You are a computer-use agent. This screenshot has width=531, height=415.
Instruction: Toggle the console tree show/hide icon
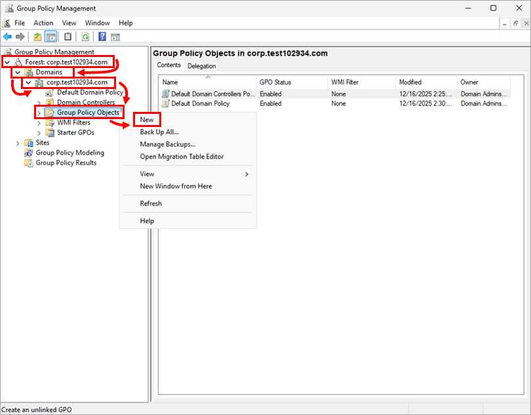pyautogui.click(x=52, y=37)
